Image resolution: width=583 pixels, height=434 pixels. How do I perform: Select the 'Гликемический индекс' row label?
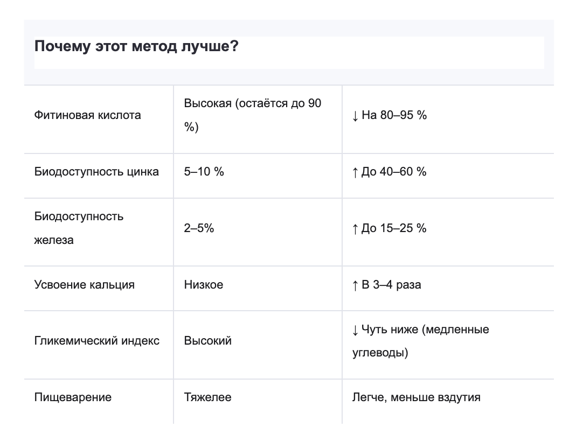[96, 341]
